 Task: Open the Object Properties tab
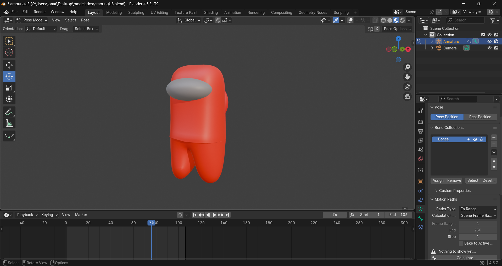420,182
